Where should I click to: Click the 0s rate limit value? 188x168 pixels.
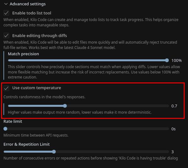coord(174,129)
